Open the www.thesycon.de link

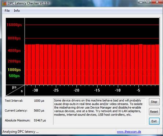(x=129, y=132)
